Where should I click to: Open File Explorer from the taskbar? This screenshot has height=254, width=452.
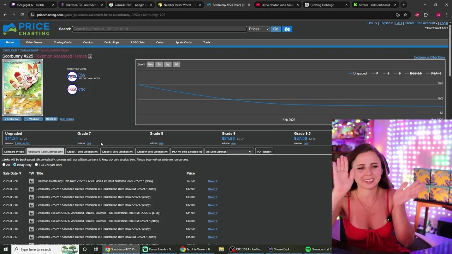(x=221, y=249)
